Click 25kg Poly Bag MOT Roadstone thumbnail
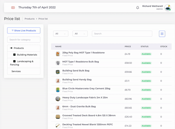This screenshot has height=129, width=175. (58, 54)
